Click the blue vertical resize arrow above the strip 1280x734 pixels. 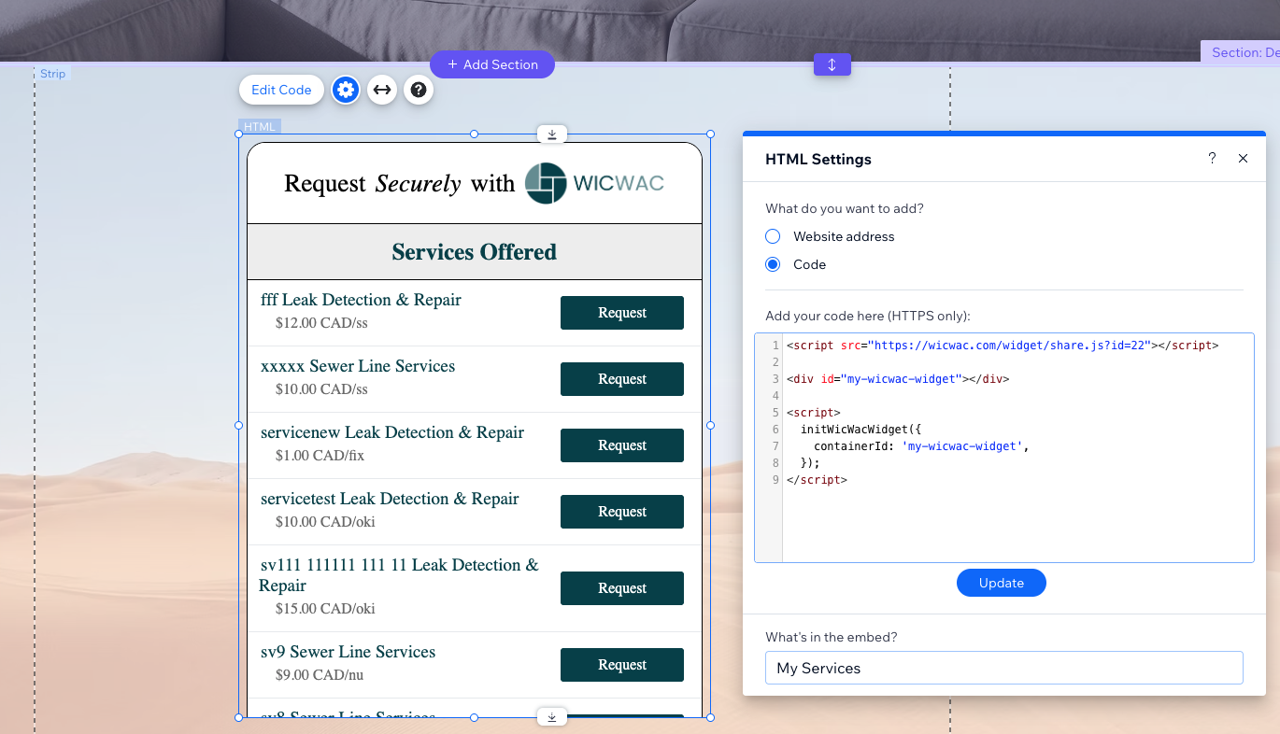tap(832, 64)
